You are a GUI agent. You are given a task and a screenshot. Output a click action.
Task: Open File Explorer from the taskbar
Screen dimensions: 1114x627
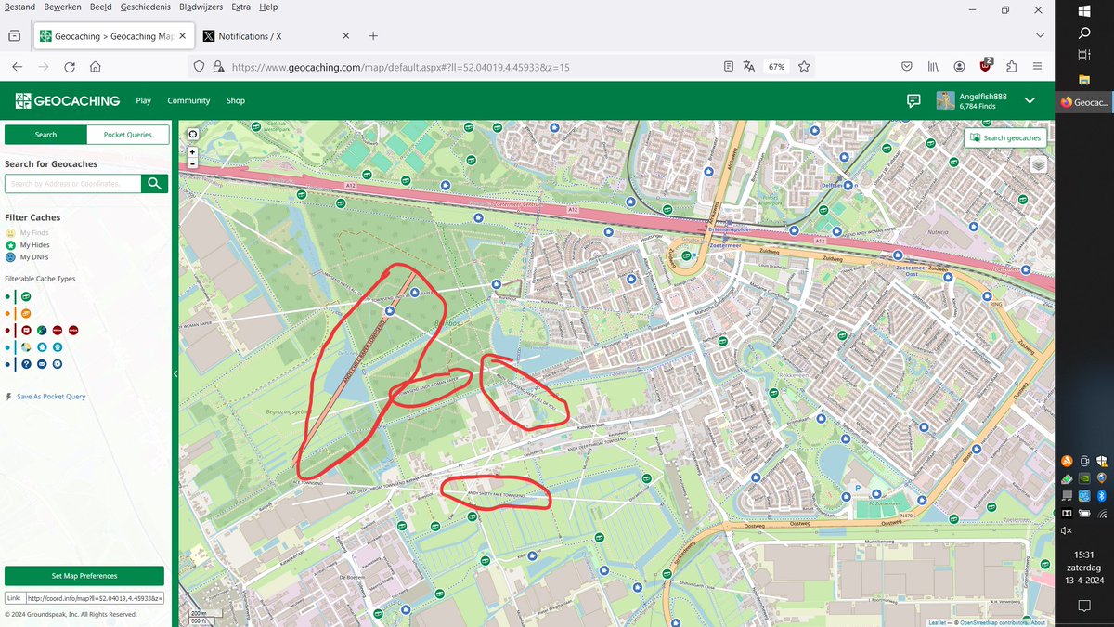click(1084, 80)
